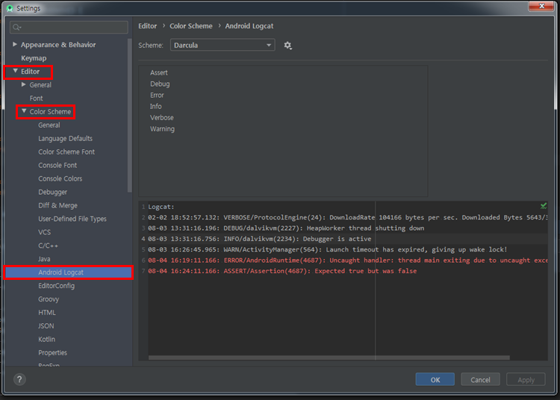This screenshot has height=400, width=560.
Task: Select JSON color settings
Action: pos(46,326)
